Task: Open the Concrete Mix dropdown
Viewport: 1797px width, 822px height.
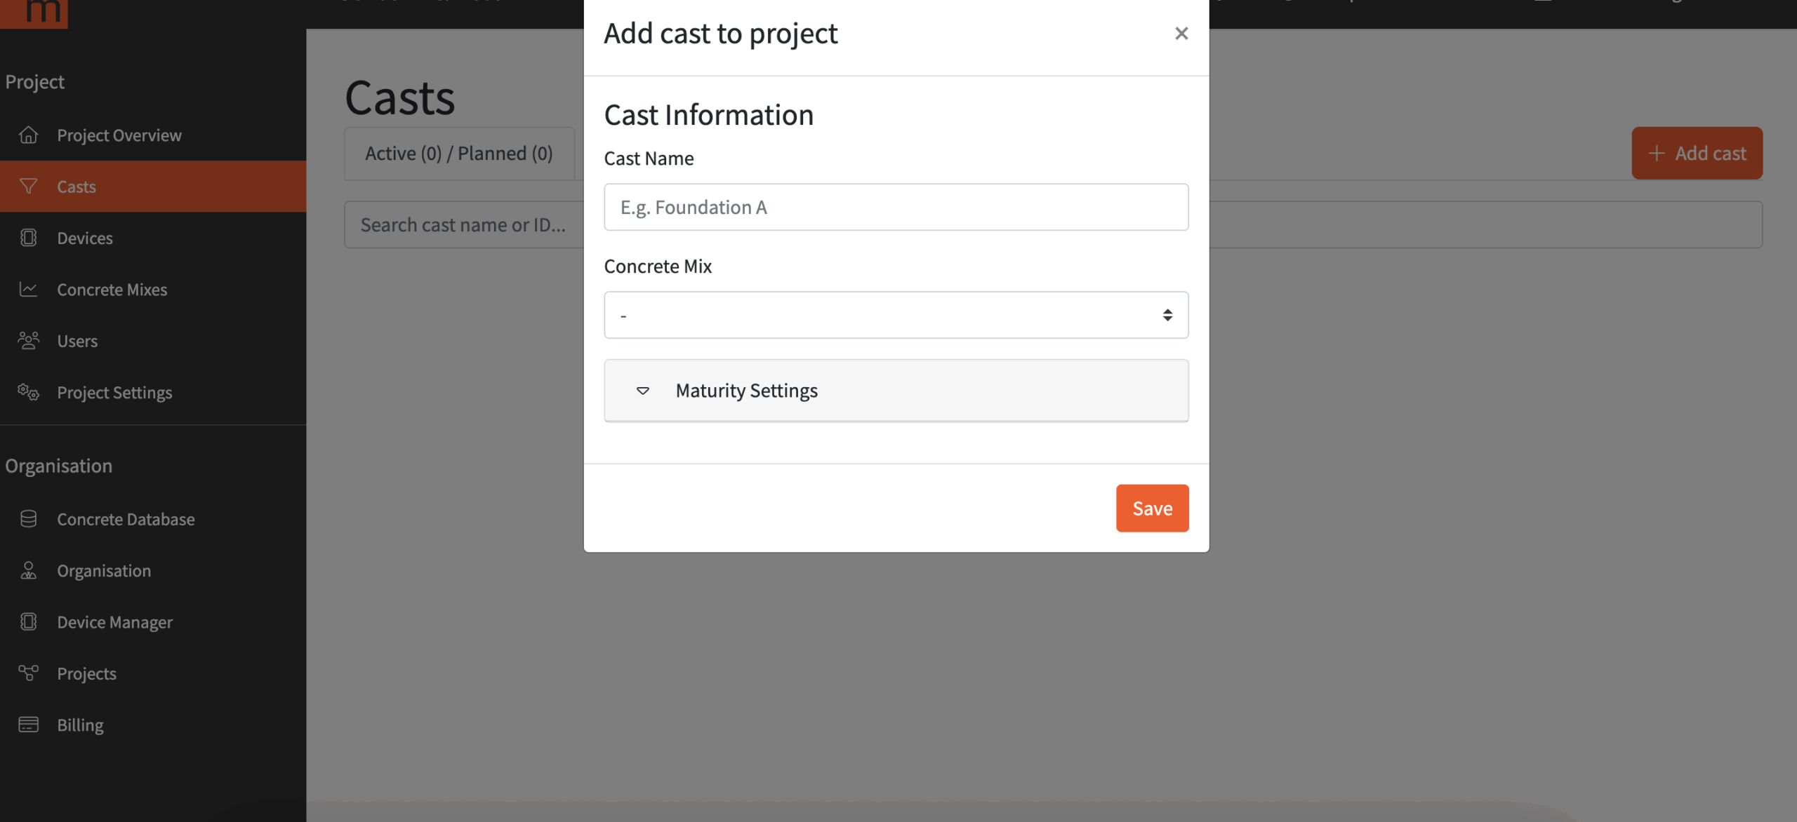Action: (896, 315)
